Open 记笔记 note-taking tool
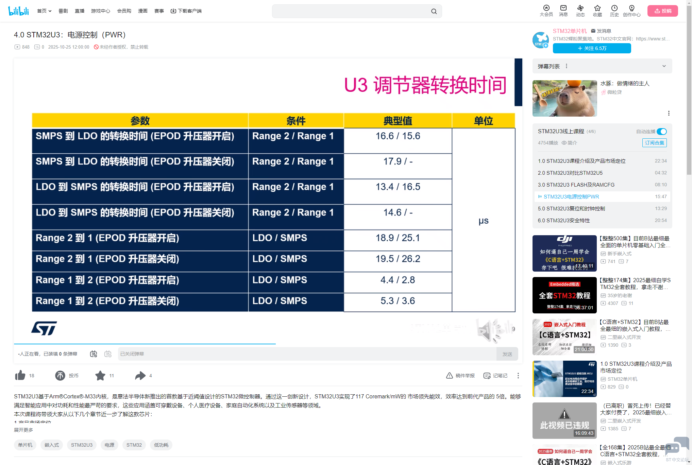 pyautogui.click(x=495, y=376)
